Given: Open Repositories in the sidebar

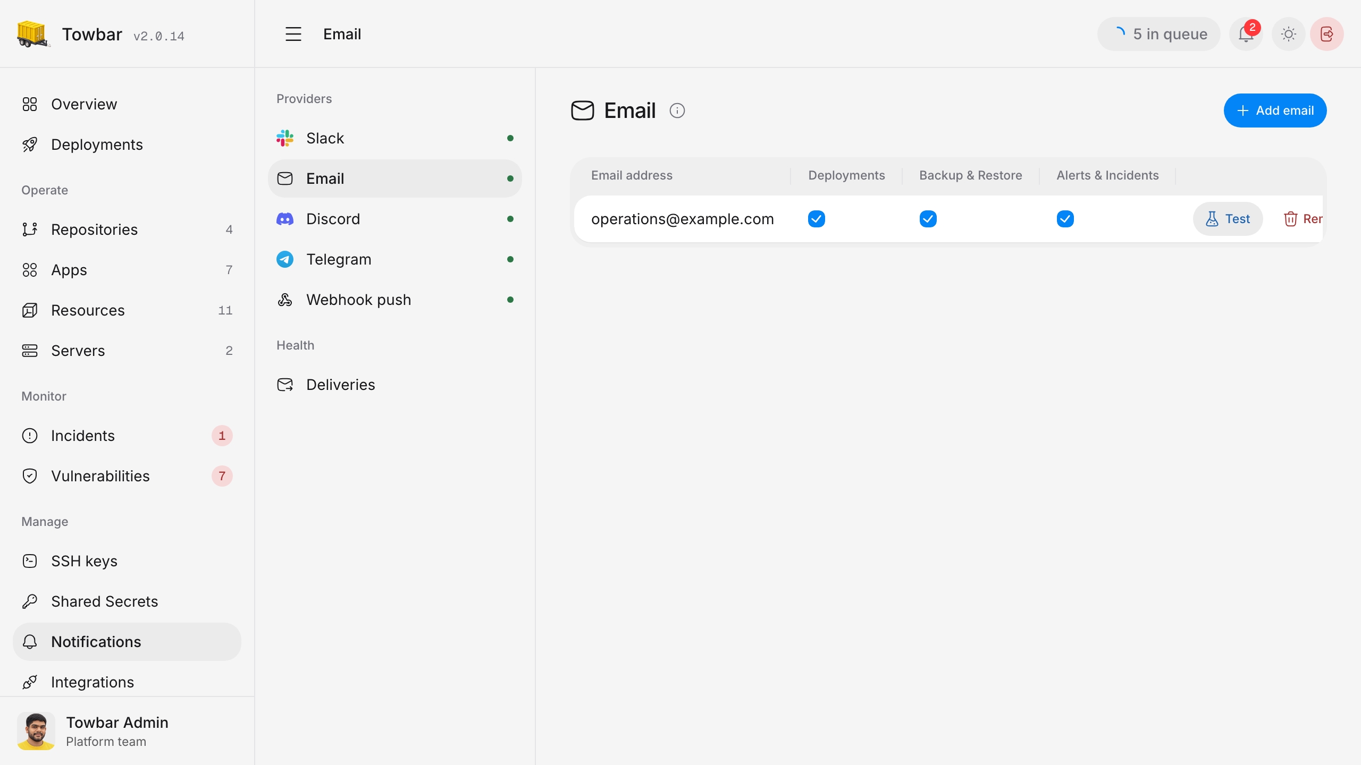Looking at the screenshot, I should (x=127, y=229).
